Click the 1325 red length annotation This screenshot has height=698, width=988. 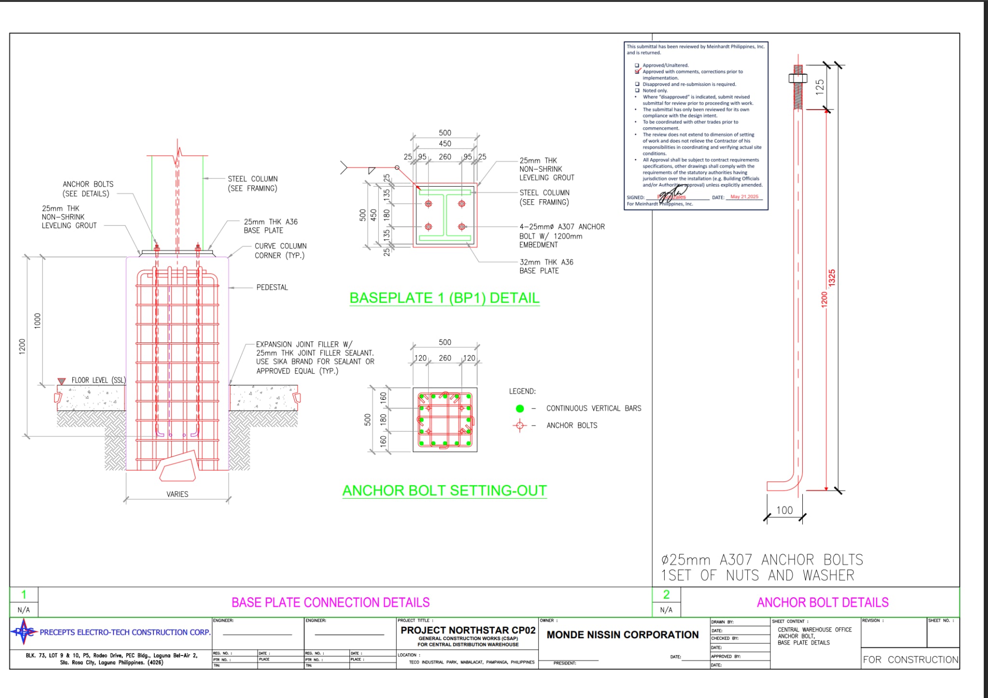tap(832, 278)
